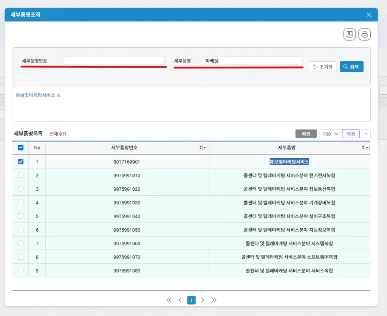Viewport: 387px width, 316px height.
Task: Click the manual book icon at top right
Action: tap(350, 34)
